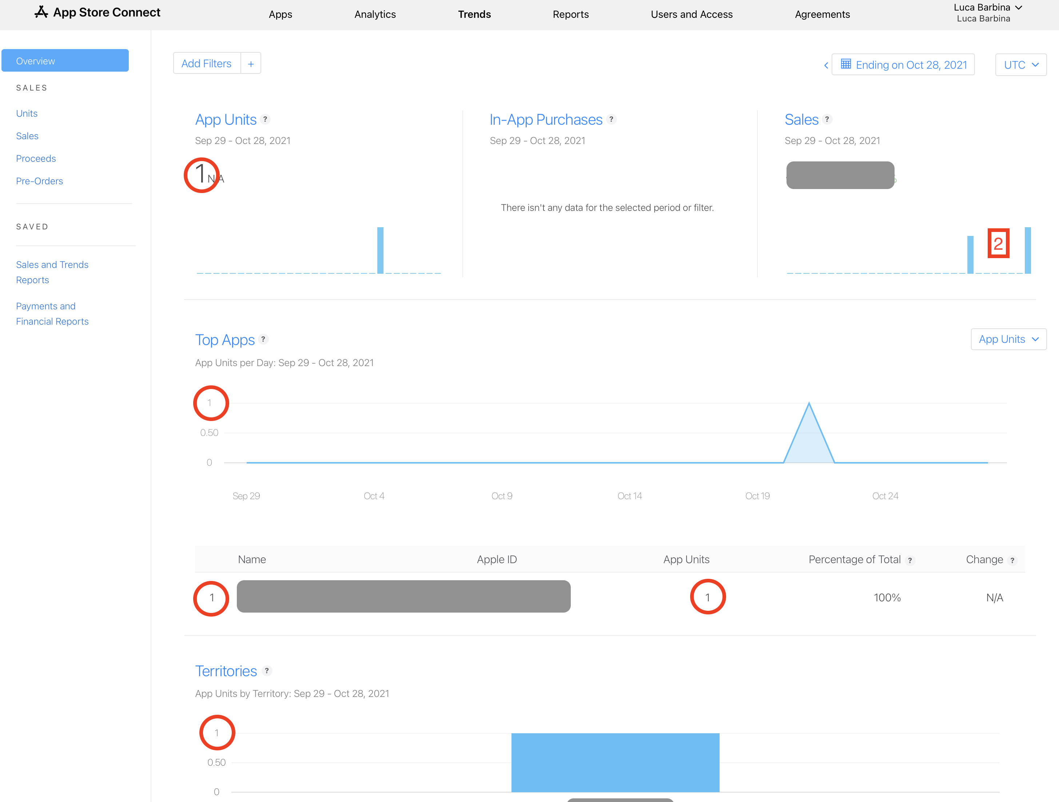
Task: Go to Users and Access
Action: [692, 14]
